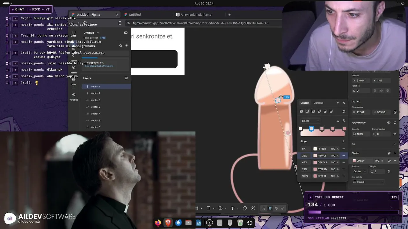Add a gradient stop in Stops section

344,141
